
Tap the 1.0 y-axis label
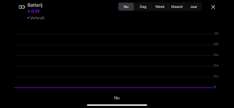pos(216,33)
